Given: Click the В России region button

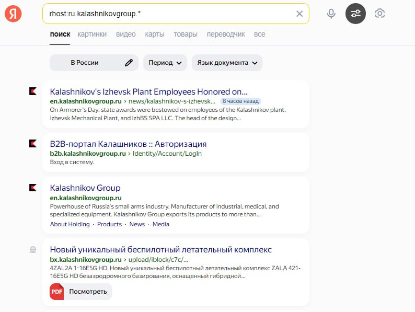Looking at the screenshot, I should pos(94,63).
